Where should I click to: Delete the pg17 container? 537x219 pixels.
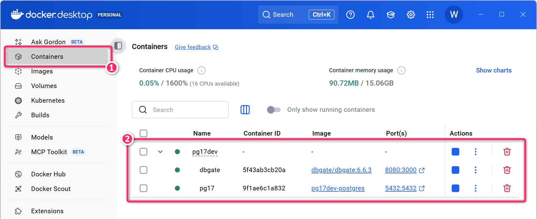point(507,188)
